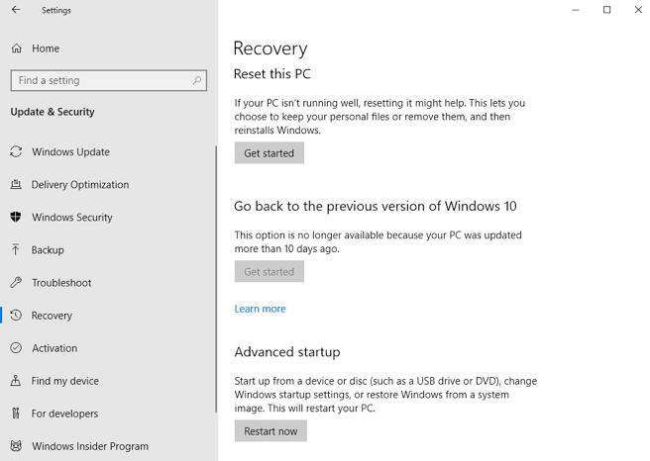
Task: Click the Activation checkmark circle icon
Action: 16,348
